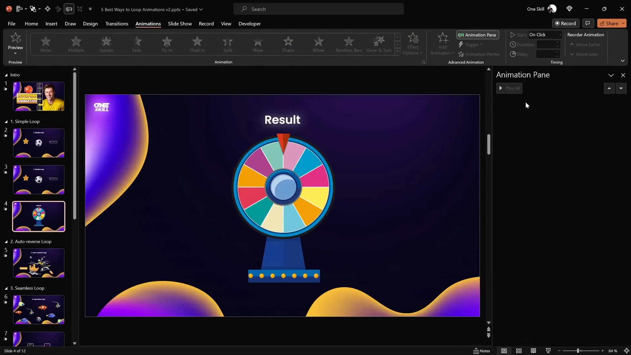
Task: Select the Fade animation effect
Action: (x=137, y=44)
